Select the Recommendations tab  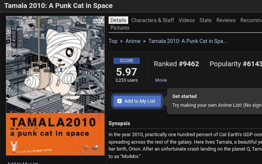coord(251,20)
